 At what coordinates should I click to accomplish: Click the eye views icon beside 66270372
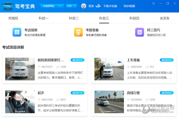[39, 67]
